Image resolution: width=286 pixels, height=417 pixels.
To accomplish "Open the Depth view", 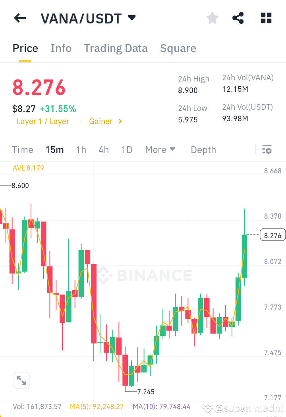I will (x=203, y=149).
